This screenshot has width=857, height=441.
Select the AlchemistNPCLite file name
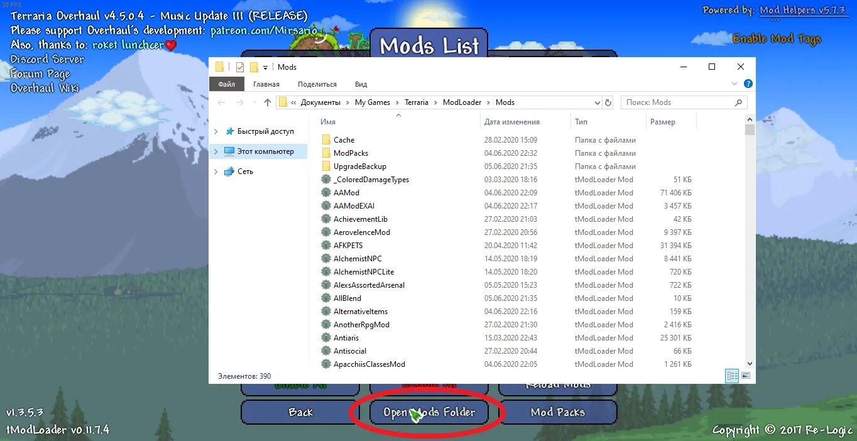tap(364, 272)
